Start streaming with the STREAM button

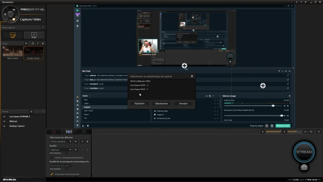click(x=304, y=152)
